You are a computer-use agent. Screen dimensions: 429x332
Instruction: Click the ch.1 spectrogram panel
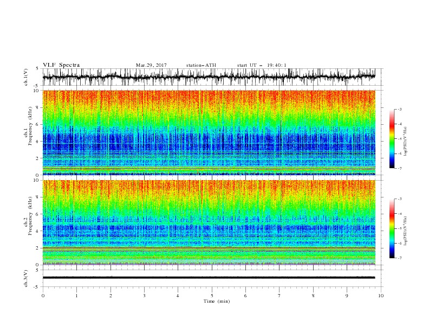tap(209, 132)
